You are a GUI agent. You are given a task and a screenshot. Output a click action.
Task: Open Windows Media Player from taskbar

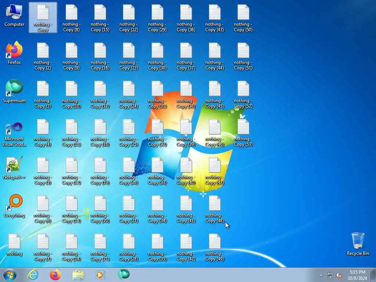(100, 275)
